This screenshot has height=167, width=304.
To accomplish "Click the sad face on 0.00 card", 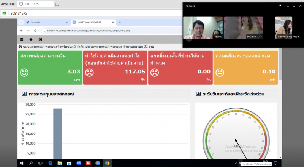I will coord(155,73).
